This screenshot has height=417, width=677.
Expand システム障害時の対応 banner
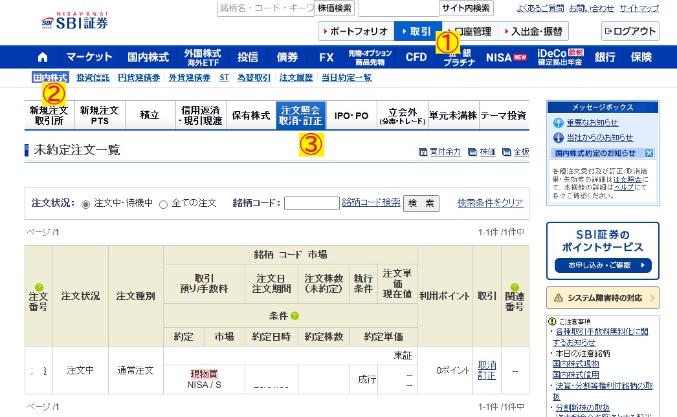tap(602, 298)
